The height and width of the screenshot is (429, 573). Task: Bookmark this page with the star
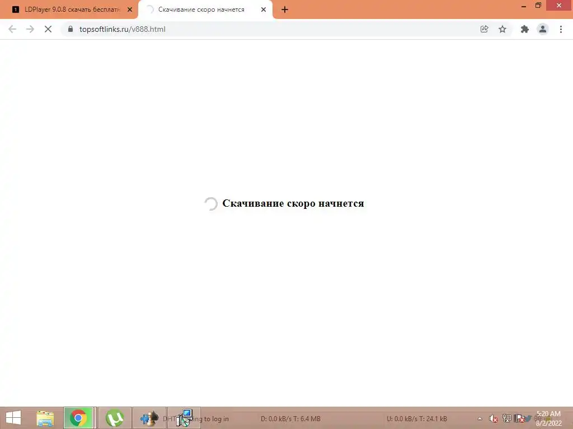(502, 29)
